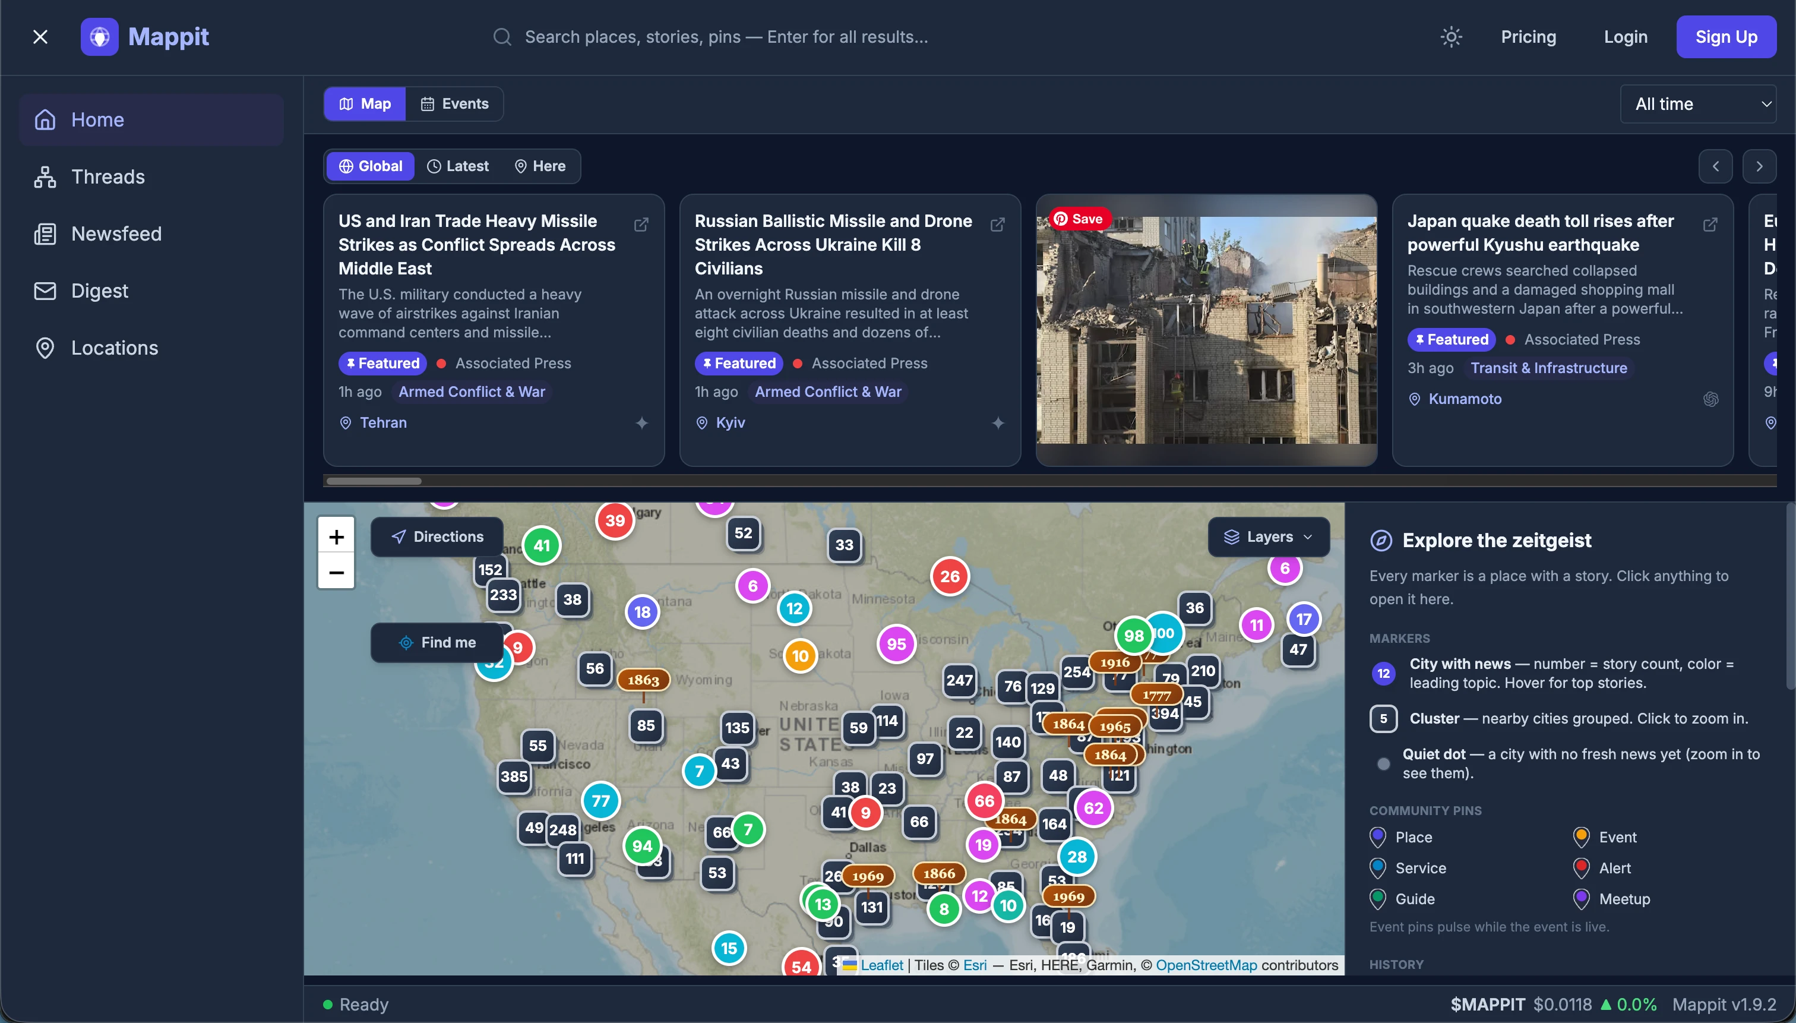Expand the Layers dropdown on map
Screen dimensions: 1796x1023
tap(1269, 537)
